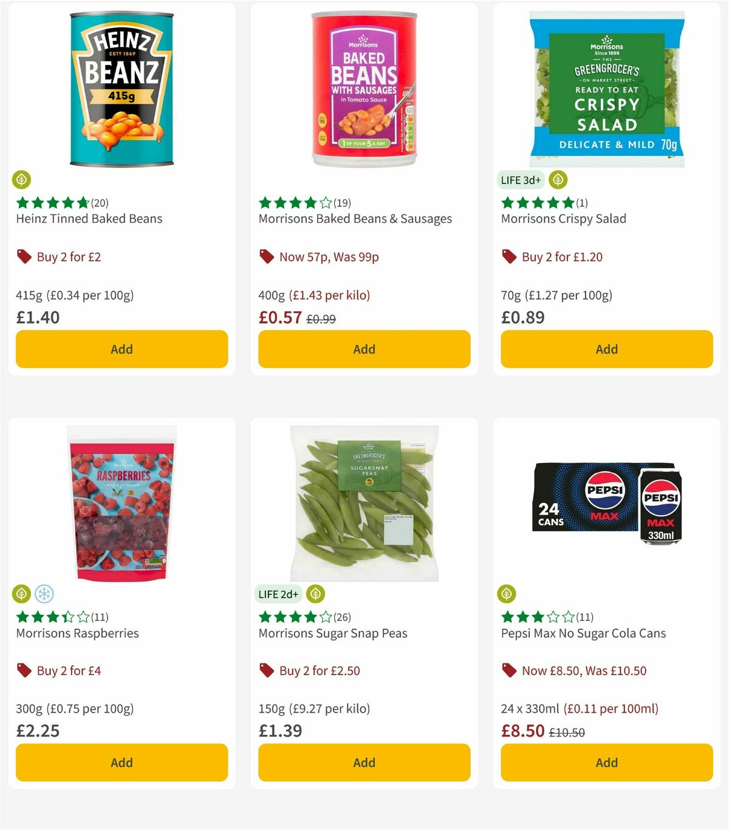Viewport: 729px width, 830px height.
Task: Click the leaf sustainability icon under Heinz Beanz
Action: click(x=22, y=180)
